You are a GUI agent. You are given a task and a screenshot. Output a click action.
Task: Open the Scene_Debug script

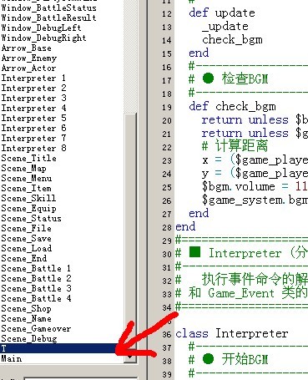[29, 338]
